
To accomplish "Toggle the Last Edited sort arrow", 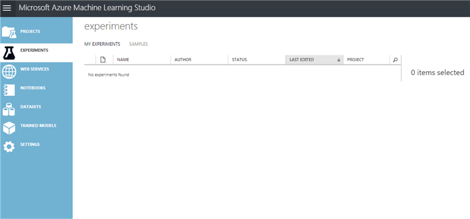I will click(339, 60).
